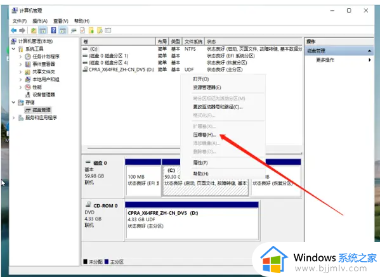This screenshot has height=277, width=380.
Task: Click the blue question-mark Help toolbar icon
Action: coord(53,30)
